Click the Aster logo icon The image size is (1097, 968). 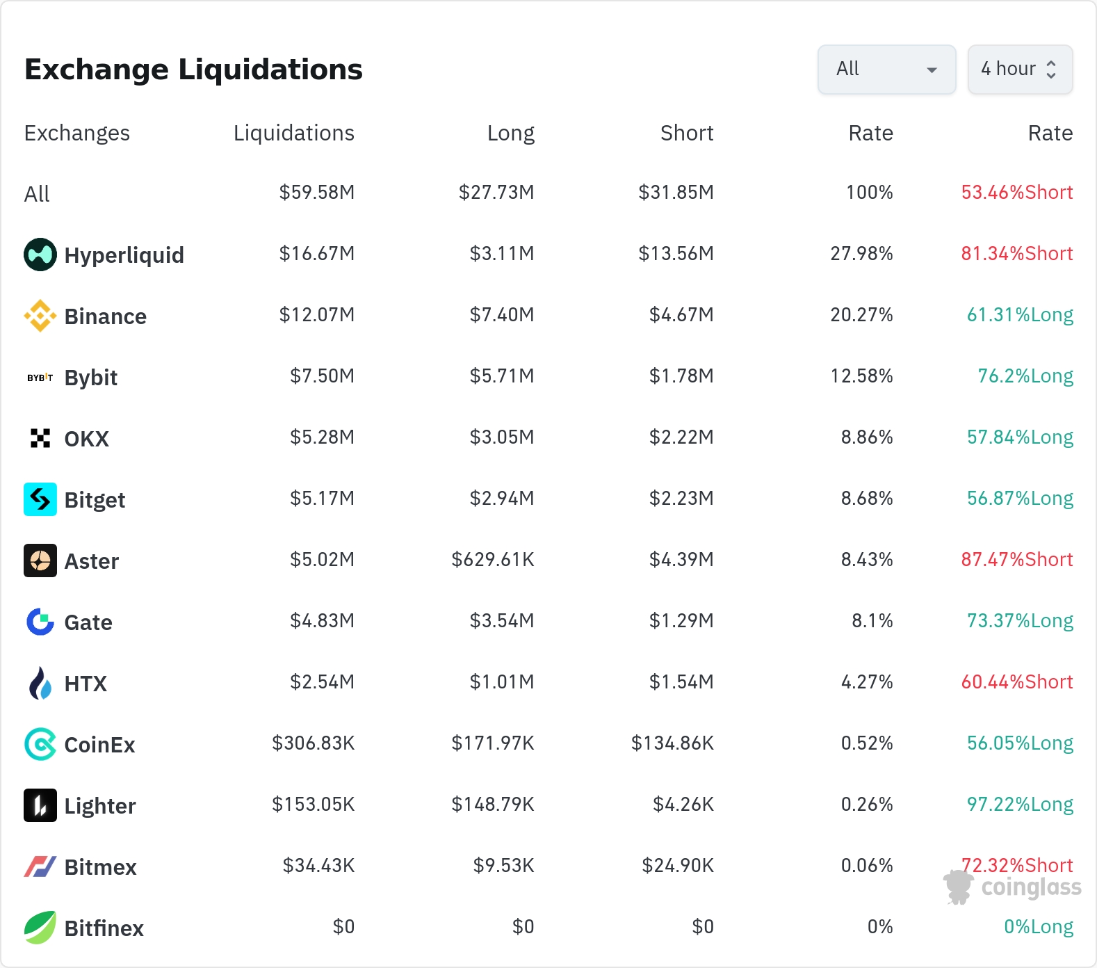[40, 560]
